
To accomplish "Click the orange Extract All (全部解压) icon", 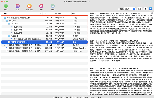I will point(29,6).
